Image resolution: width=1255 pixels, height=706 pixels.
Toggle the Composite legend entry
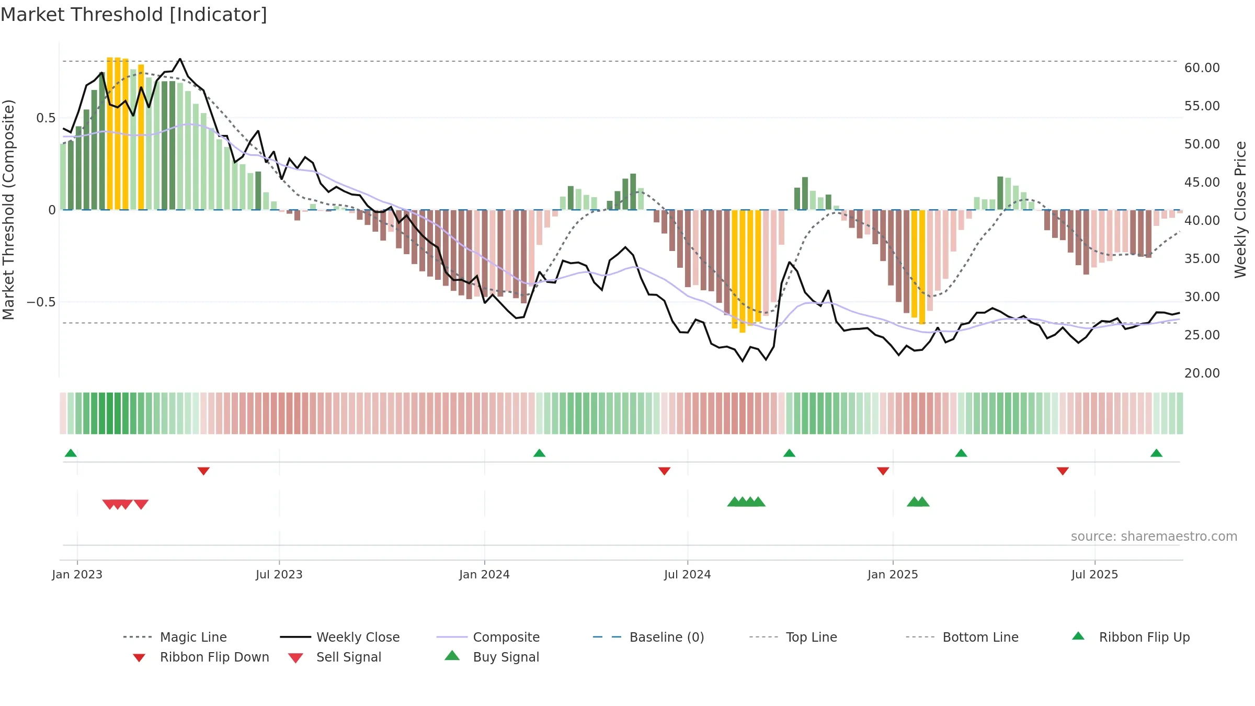tap(488, 637)
